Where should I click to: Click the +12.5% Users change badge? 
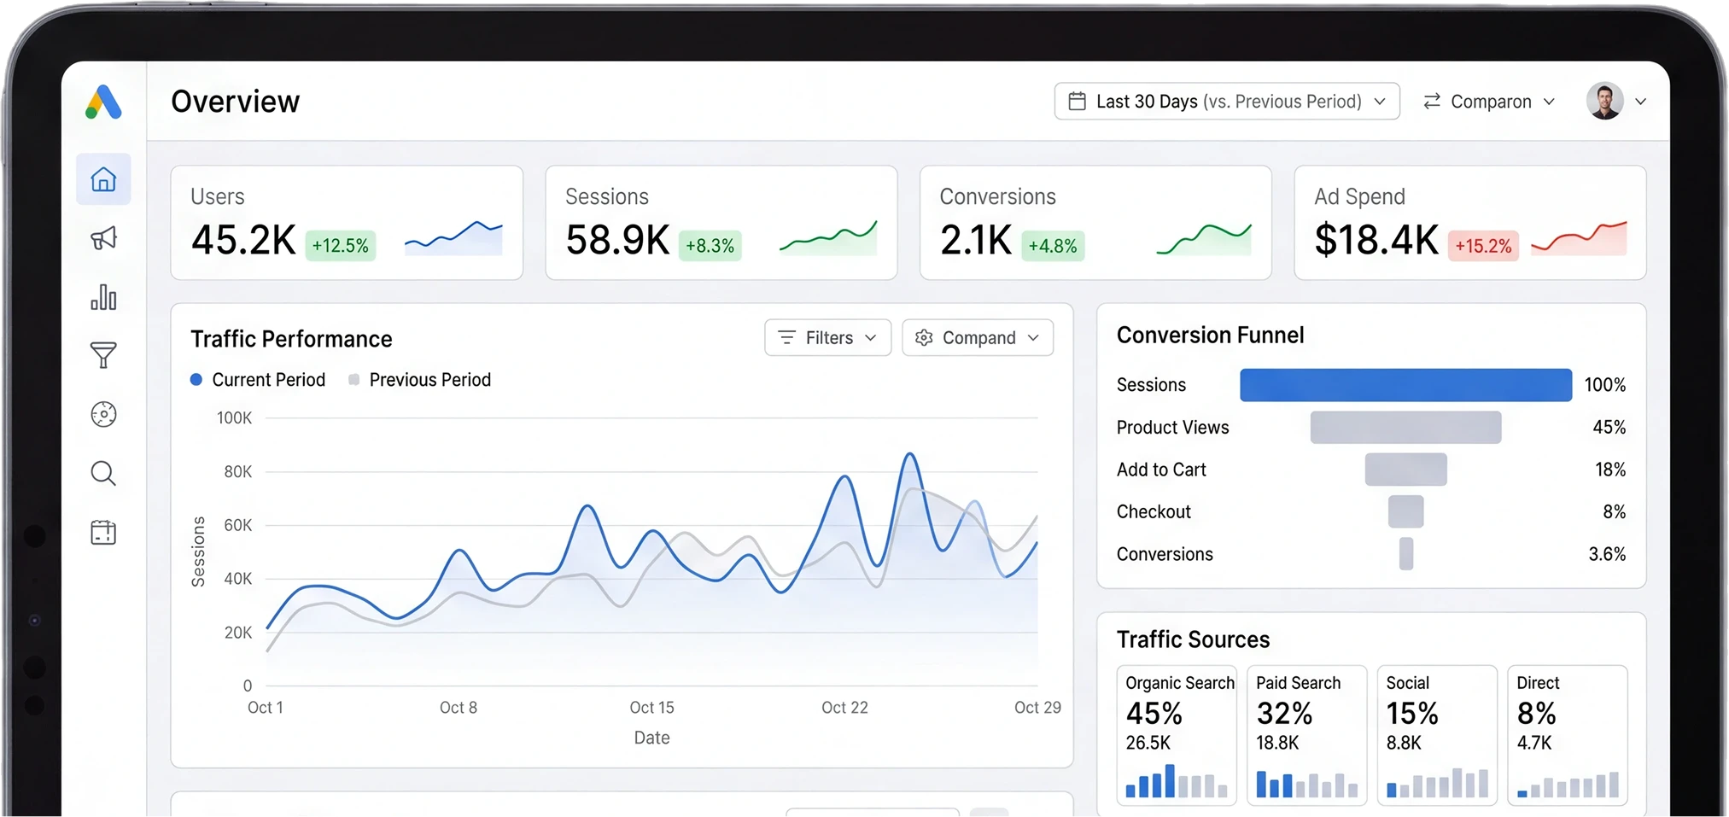point(340,246)
